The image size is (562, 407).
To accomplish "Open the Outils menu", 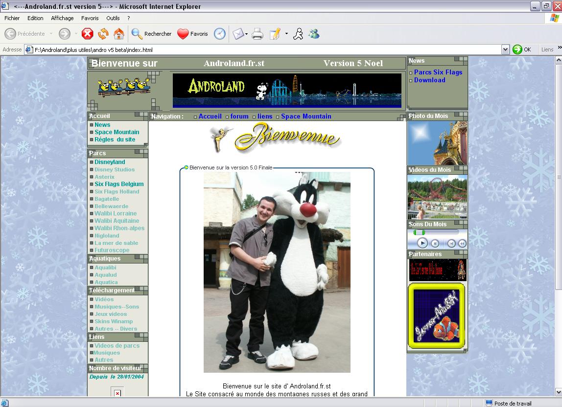I will [113, 18].
